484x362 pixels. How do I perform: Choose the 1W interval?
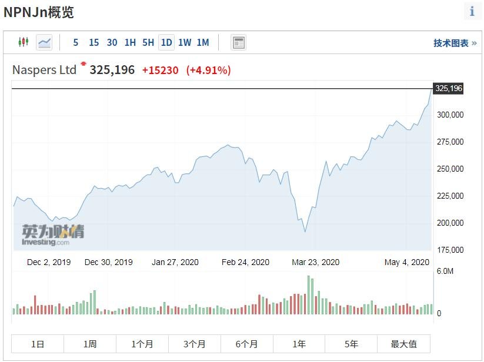click(x=185, y=42)
